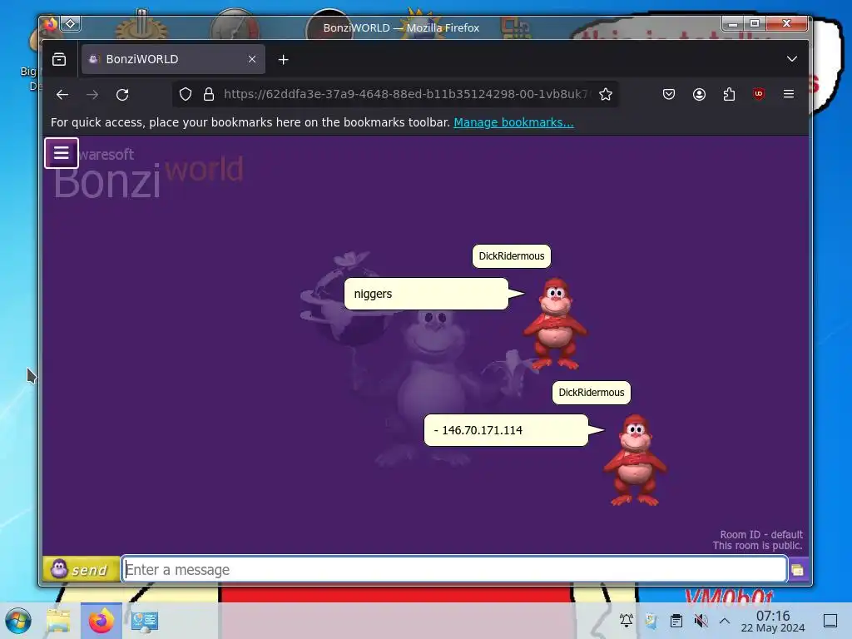Click the upper DickRidermous Bonzi character
The width and height of the screenshot is (852, 639).
click(x=555, y=324)
